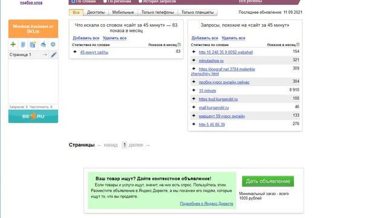Click the BE1.RU logo banner
This screenshot has width=387, height=218.
coord(33,116)
